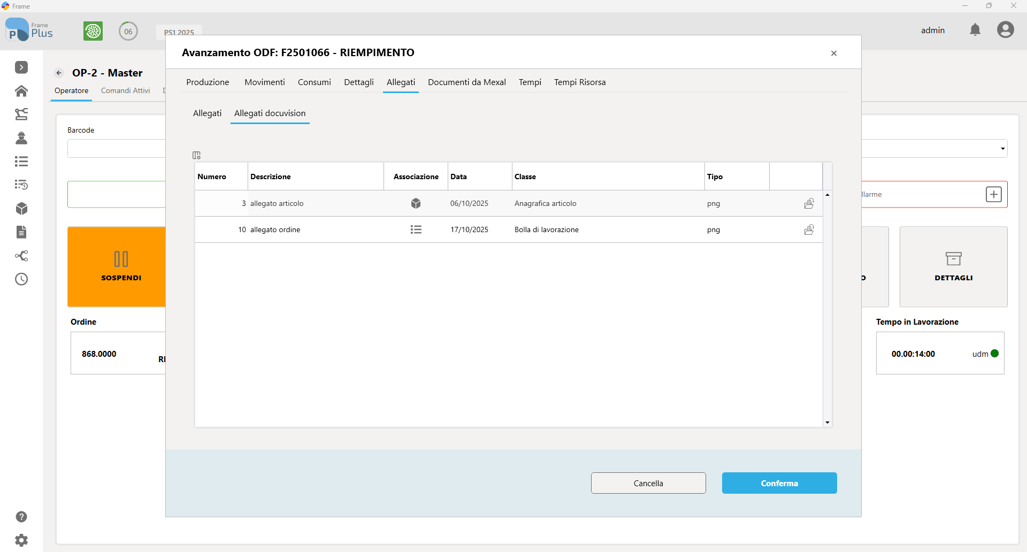1027x552 pixels.
Task: Click the Frame Plus logo
Action: point(29,30)
